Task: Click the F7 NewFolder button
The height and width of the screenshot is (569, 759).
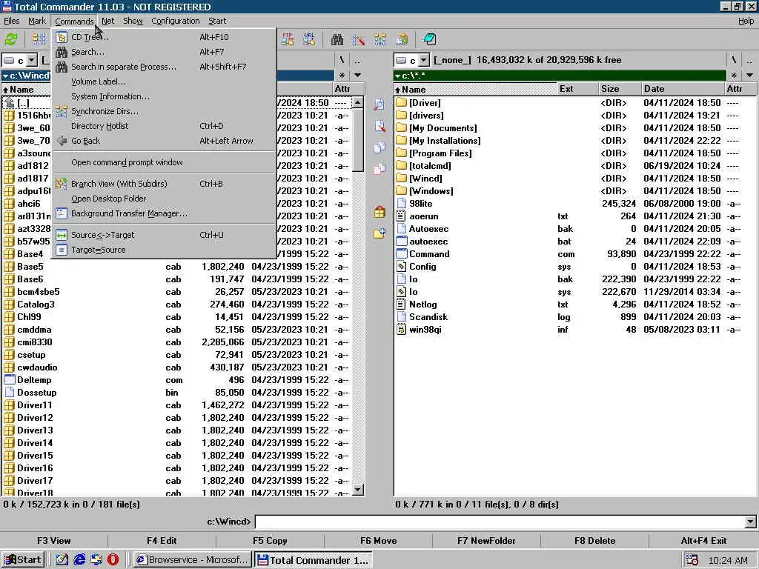Action: click(x=486, y=540)
